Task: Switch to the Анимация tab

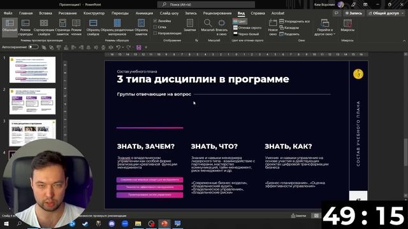Action: click(144, 13)
